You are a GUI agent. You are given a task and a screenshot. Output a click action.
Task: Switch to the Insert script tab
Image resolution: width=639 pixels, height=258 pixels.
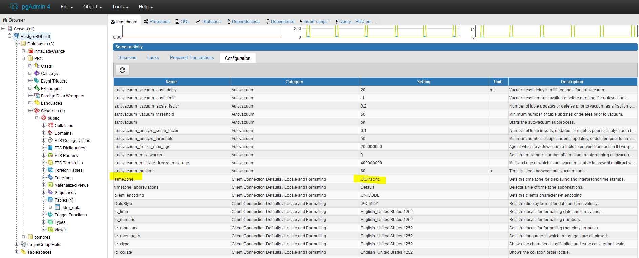[x=315, y=21]
